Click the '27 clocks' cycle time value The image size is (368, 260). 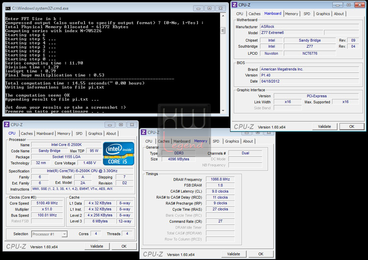click(220, 209)
